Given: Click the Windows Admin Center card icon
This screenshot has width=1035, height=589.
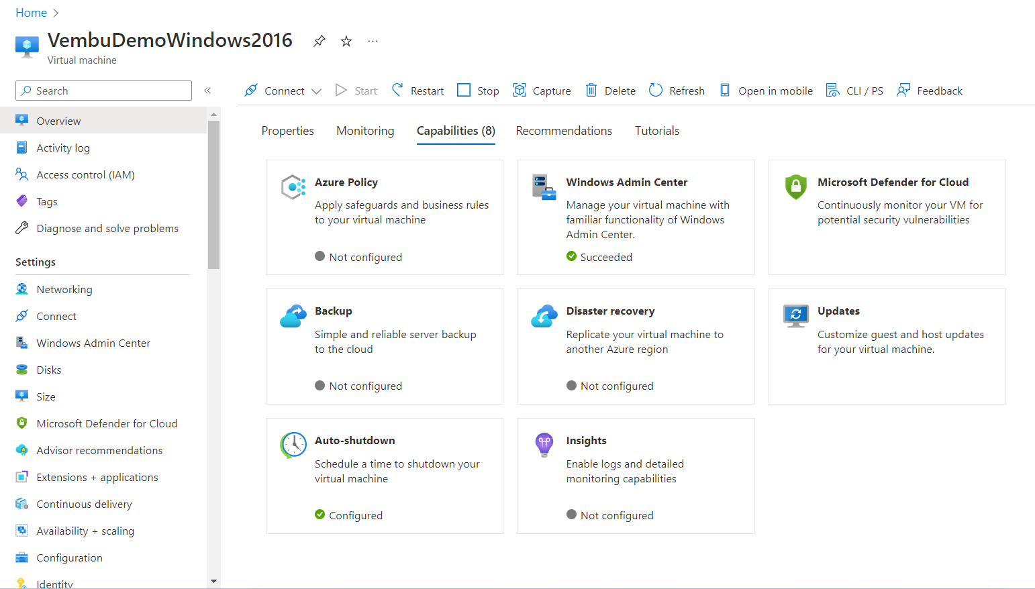Looking at the screenshot, I should (x=544, y=187).
